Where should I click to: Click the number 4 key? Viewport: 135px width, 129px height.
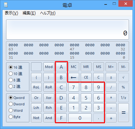74,98
